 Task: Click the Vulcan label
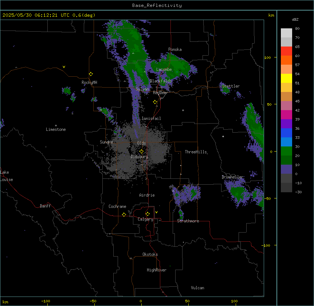click(x=197, y=288)
